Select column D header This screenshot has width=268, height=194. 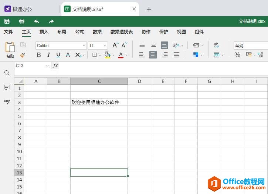click(139, 81)
